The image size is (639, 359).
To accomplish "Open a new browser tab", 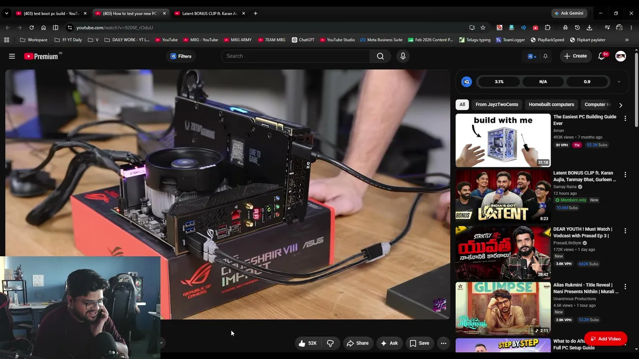I will point(256,13).
